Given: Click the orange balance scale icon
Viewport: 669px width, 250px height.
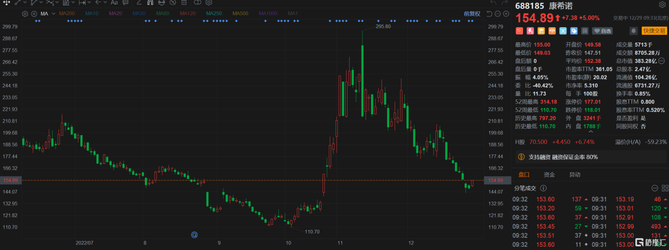Looking at the screenshot, I should click(552, 31).
